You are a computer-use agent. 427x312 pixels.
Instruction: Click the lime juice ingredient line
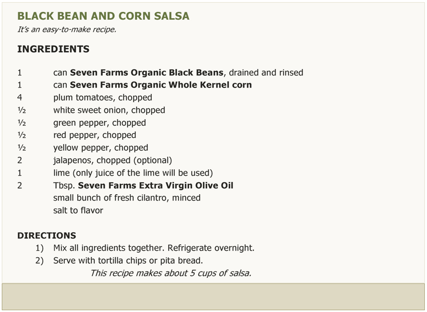click(133, 173)
